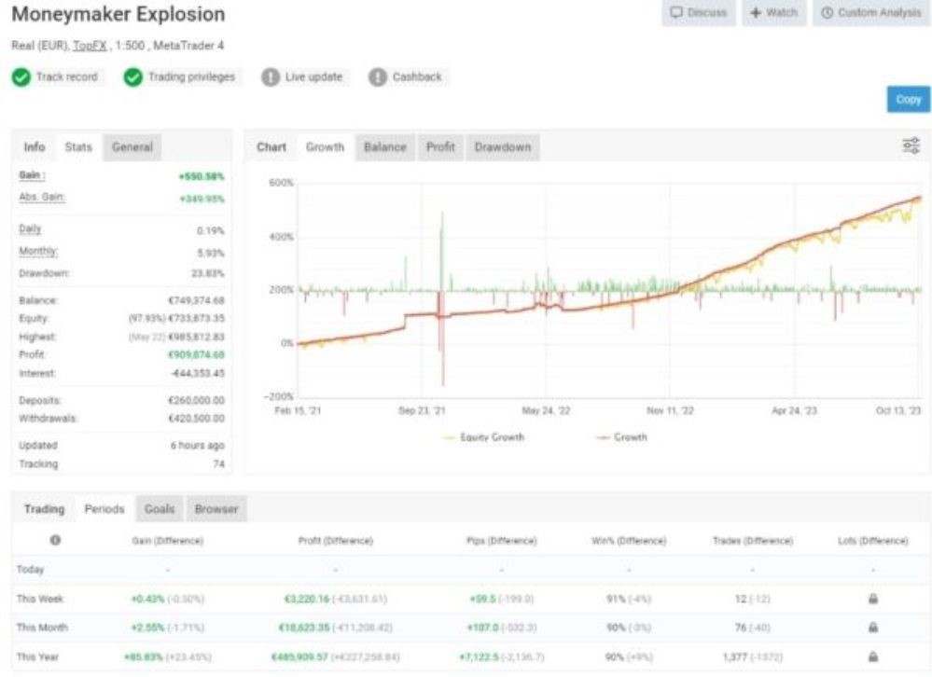The image size is (932, 677).
Task: Select the Trading tab
Action: pyautogui.click(x=44, y=509)
